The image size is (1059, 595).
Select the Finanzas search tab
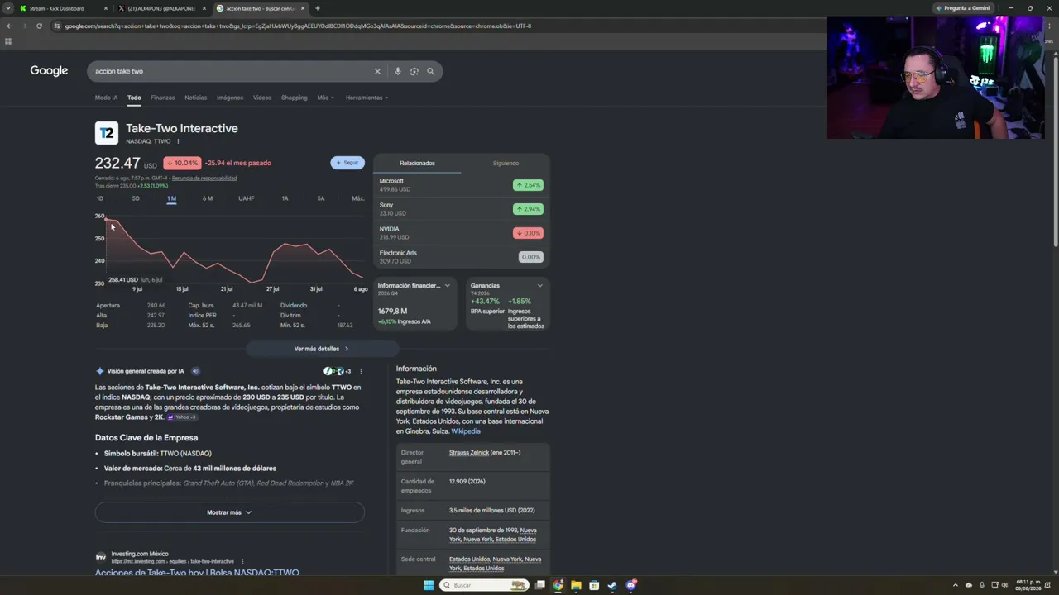[162, 98]
